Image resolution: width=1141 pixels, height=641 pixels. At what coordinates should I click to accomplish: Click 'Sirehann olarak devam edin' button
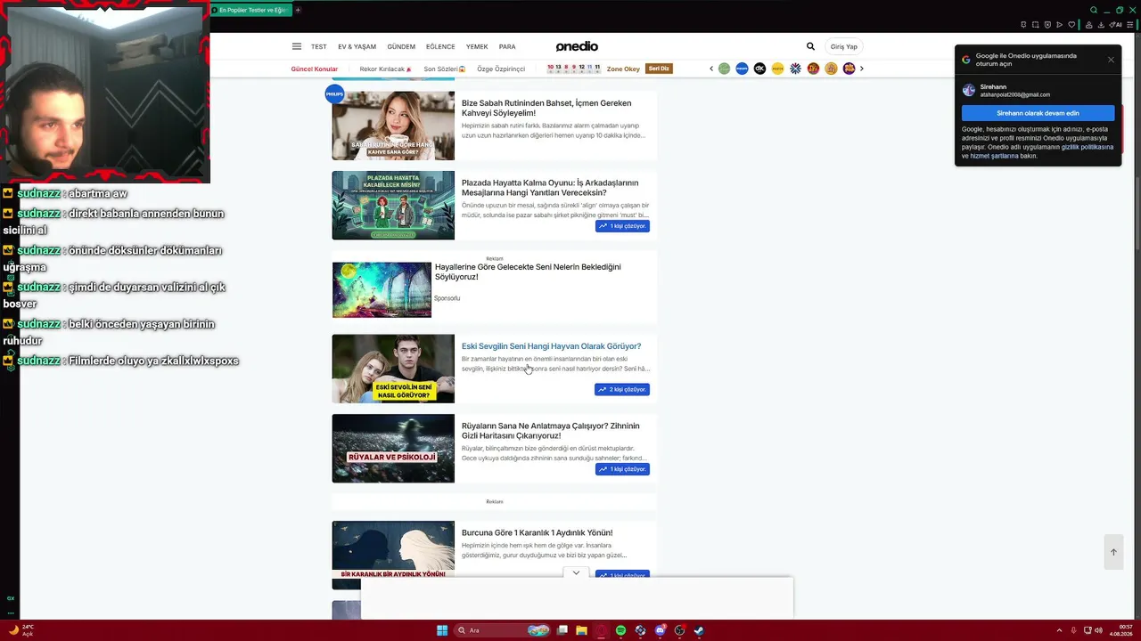click(x=1038, y=113)
